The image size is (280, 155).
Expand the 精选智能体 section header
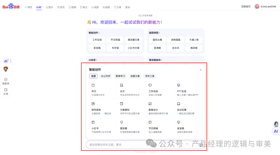(155, 60)
